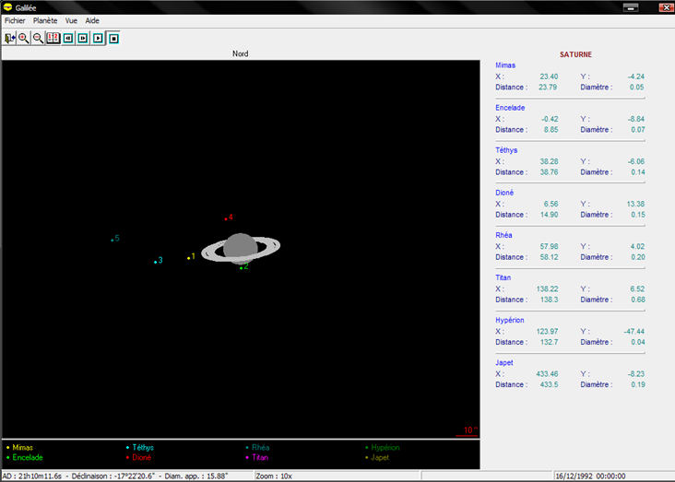Viewport: 675px width, 482px height.
Task: Start the animation with play button
Action: coord(98,39)
